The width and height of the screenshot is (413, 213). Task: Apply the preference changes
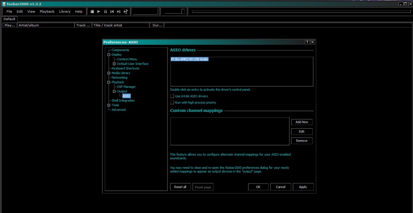[303, 187]
